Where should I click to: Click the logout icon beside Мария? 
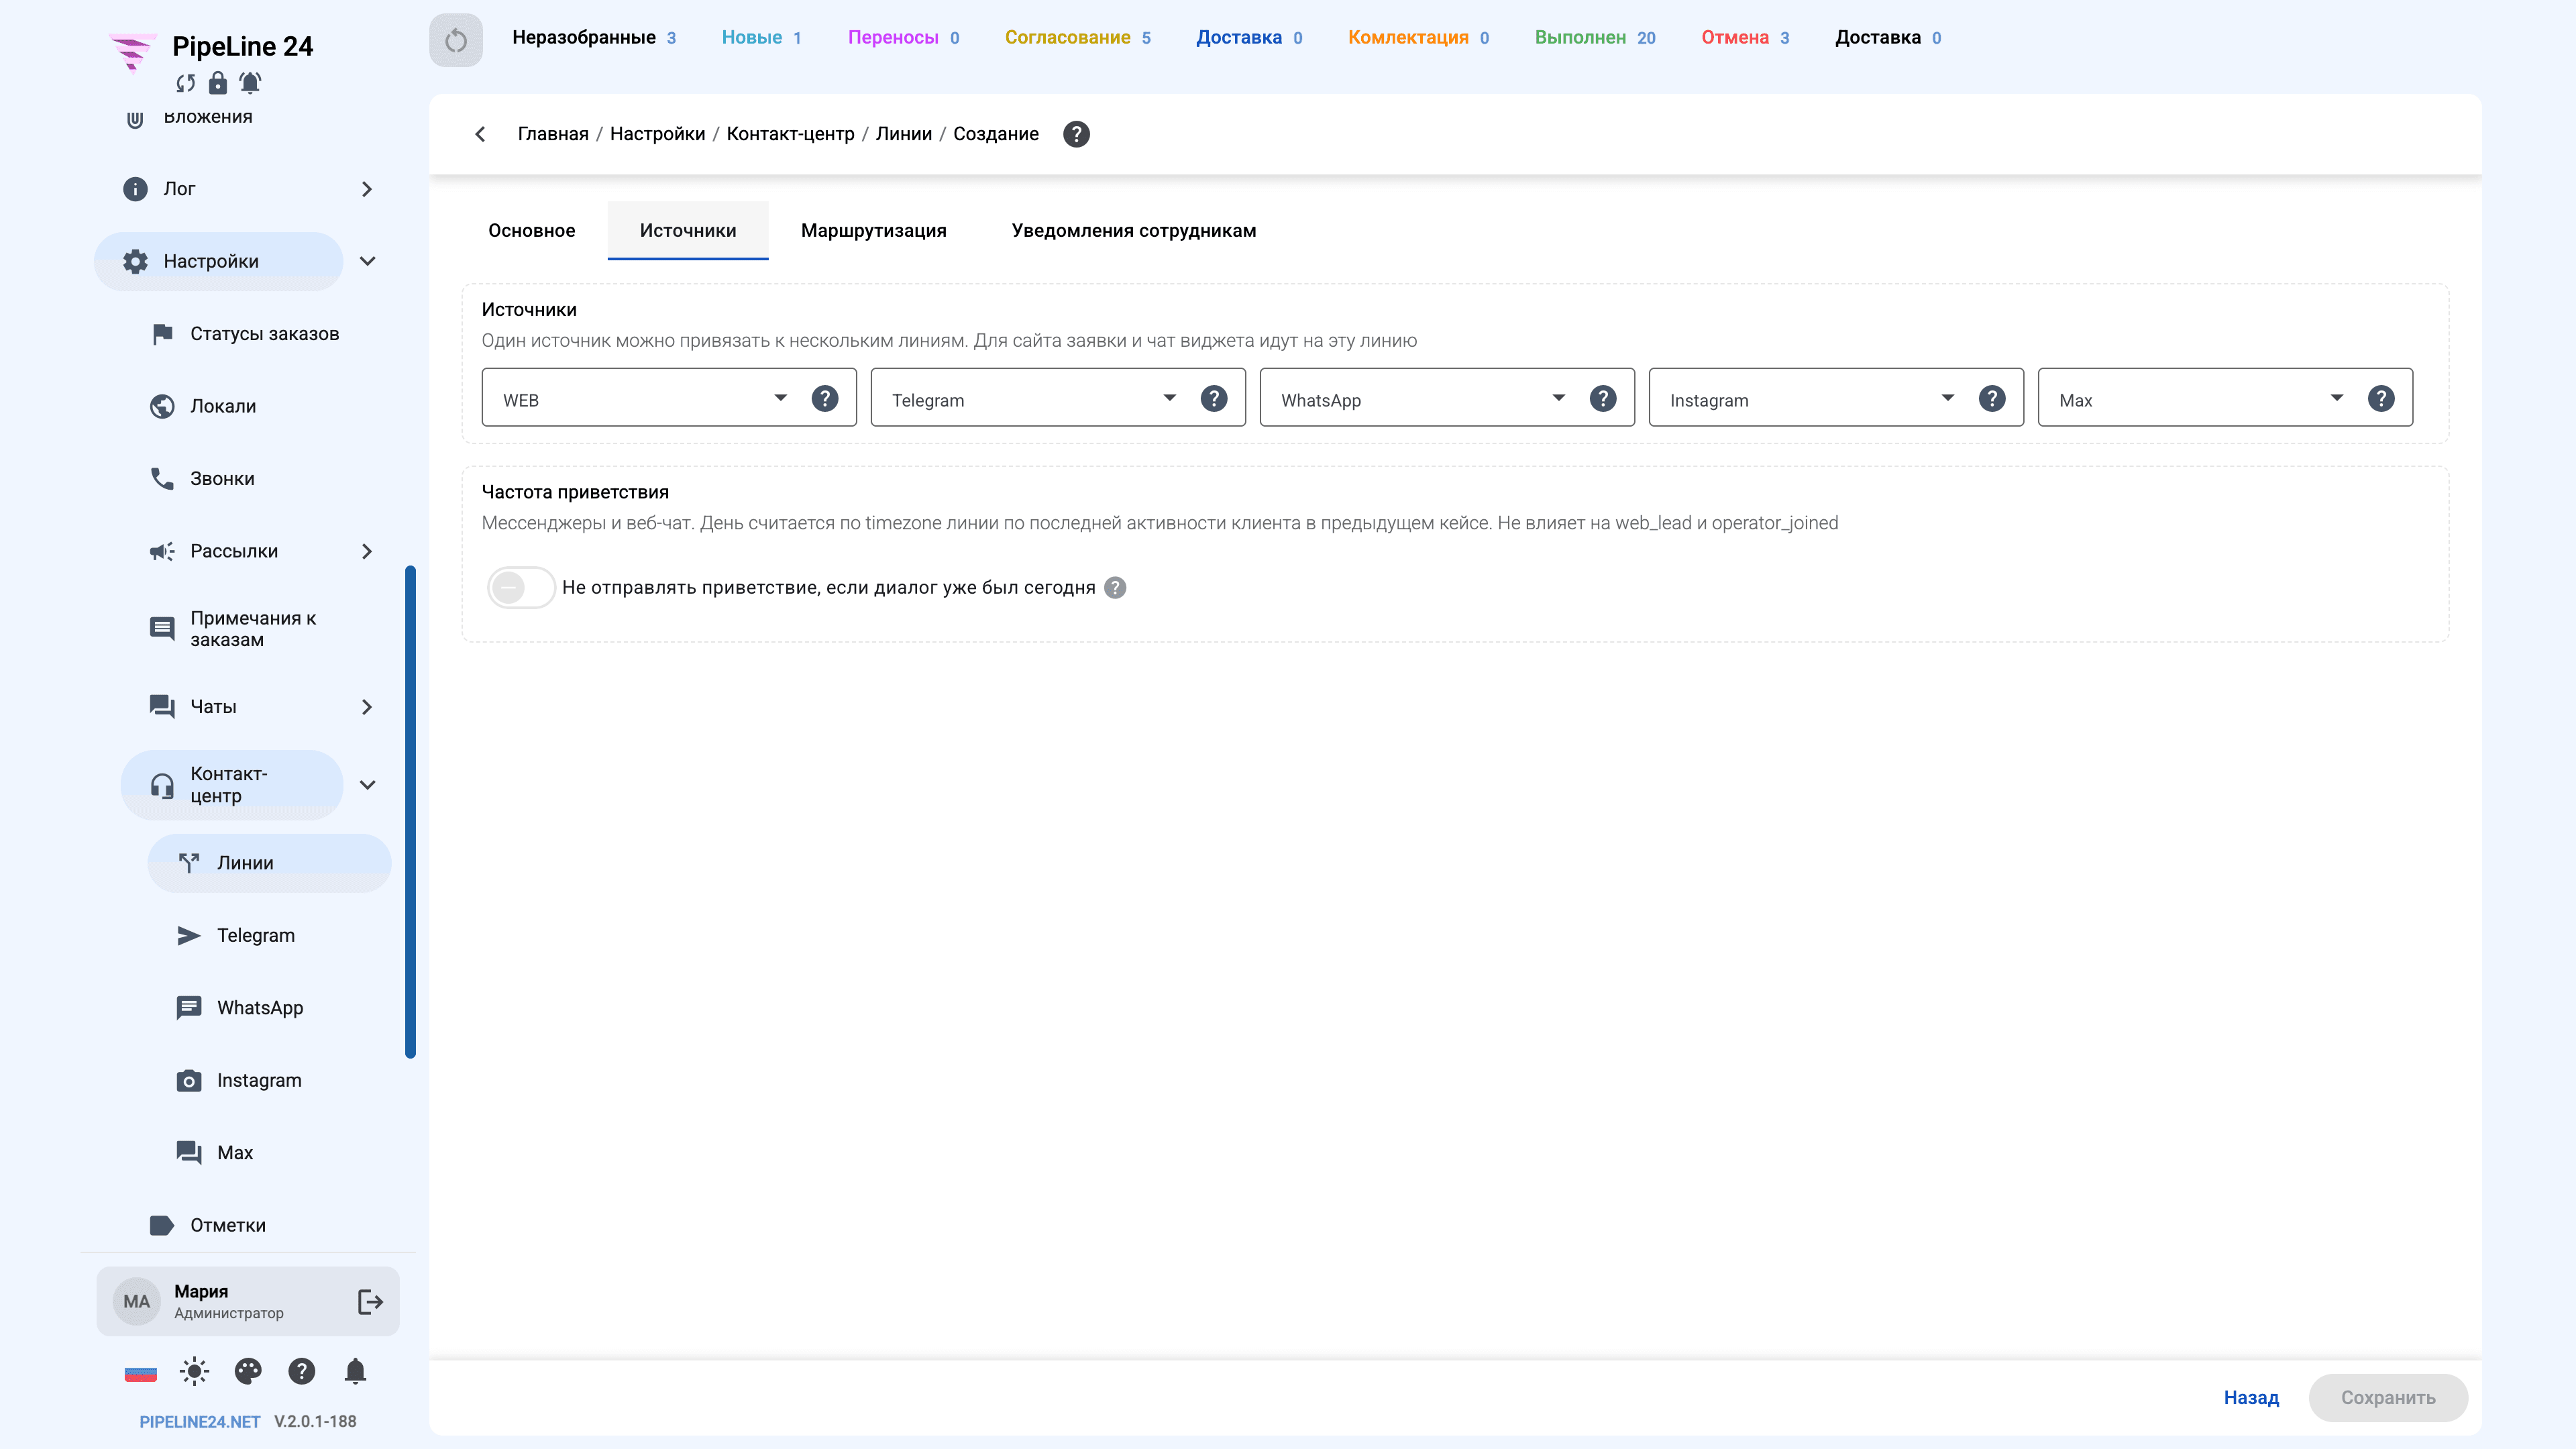(370, 1301)
